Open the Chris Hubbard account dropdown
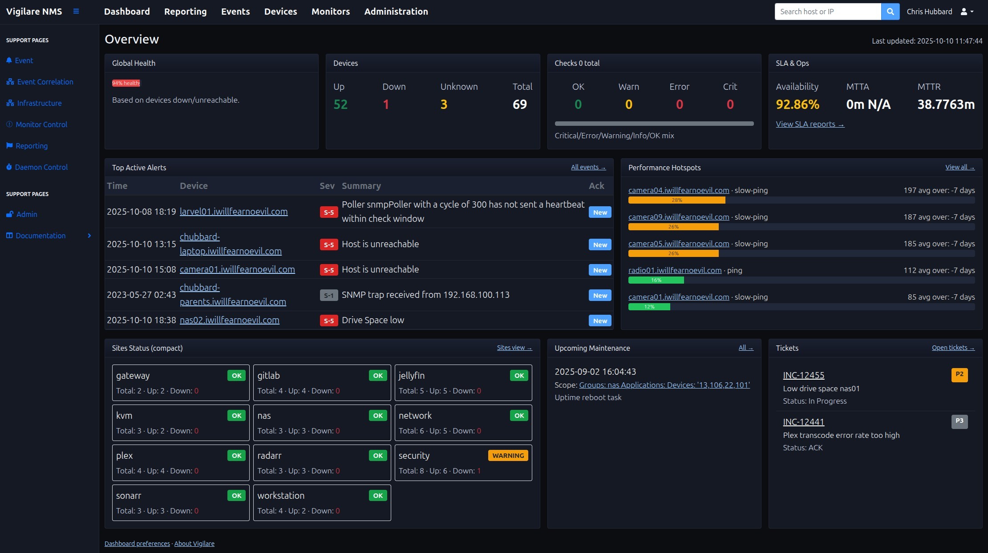This screenshot has height=553, width=988. click(x=940, y=12)
